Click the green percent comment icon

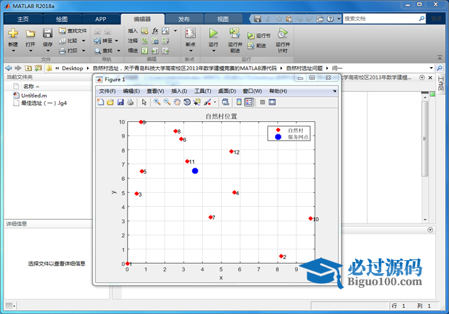pyautogui.click(x=144, y=41)
